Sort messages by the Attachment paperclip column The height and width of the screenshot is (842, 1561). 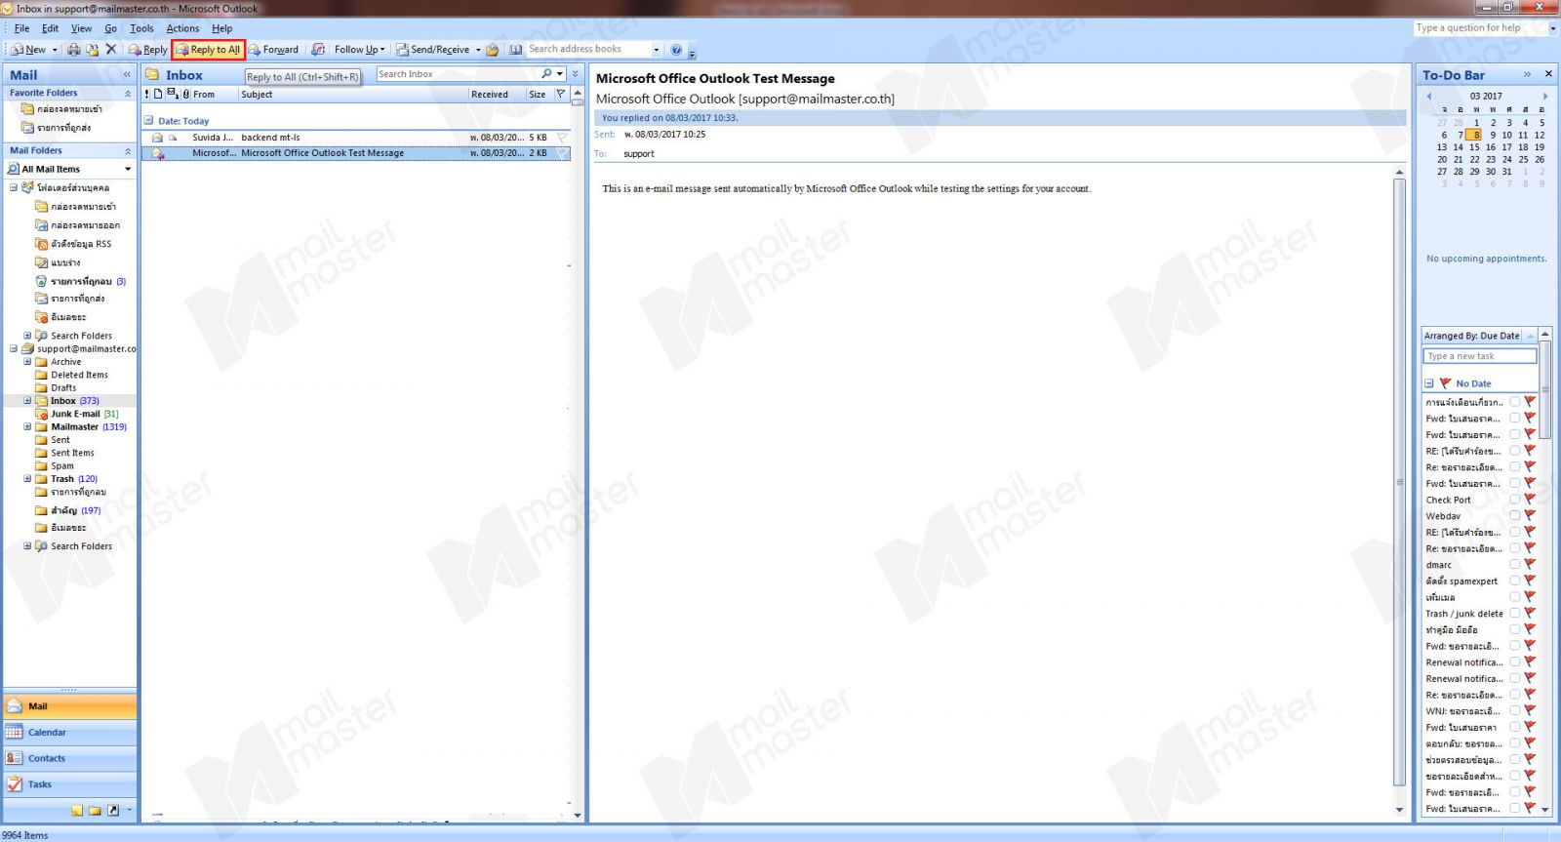185,94
